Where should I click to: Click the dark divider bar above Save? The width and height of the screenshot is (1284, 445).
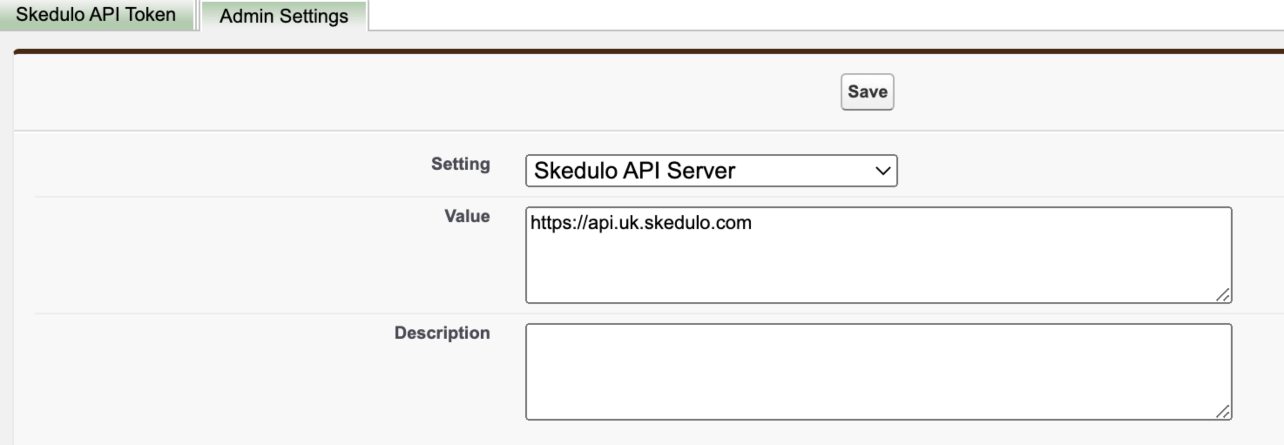pos(642,50)
